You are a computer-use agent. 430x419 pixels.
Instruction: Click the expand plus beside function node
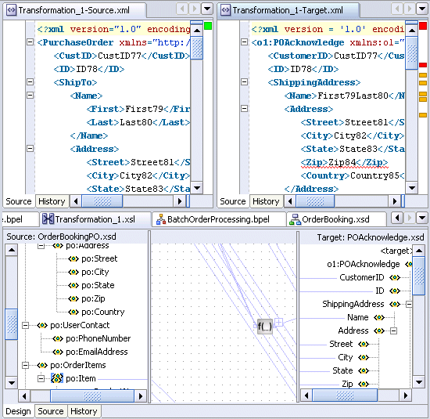click(278, 322)
